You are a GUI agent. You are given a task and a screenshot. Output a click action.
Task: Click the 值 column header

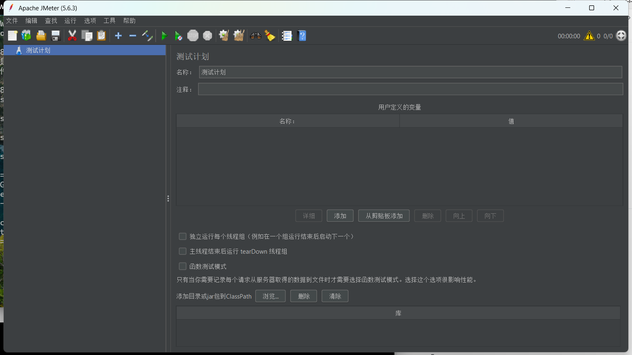(x=511, y=121)
